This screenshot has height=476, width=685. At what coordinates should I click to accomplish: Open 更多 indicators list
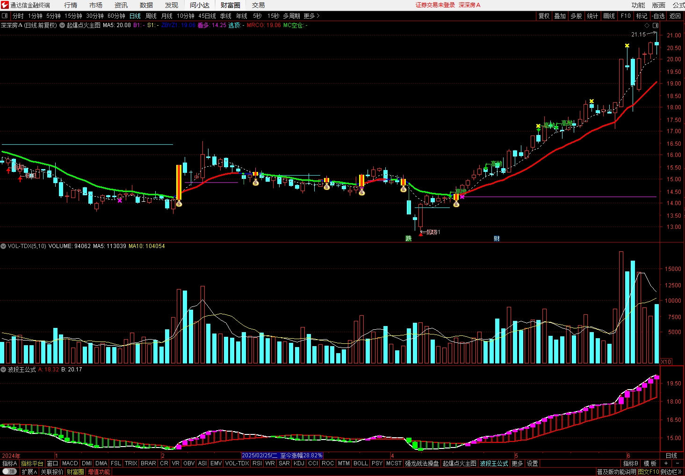click(x=517, y=463)
